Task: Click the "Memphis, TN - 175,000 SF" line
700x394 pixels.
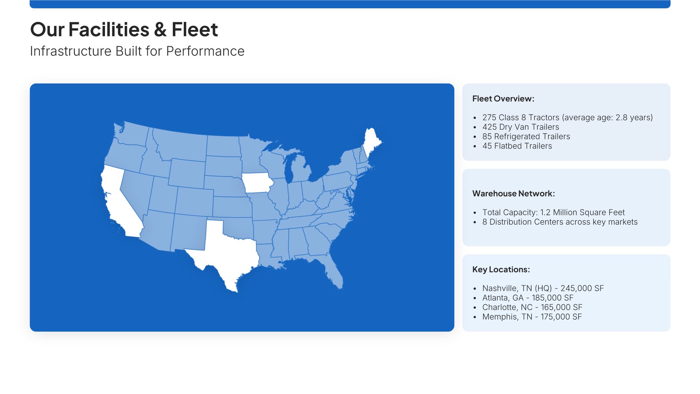Action: [532, 317]
